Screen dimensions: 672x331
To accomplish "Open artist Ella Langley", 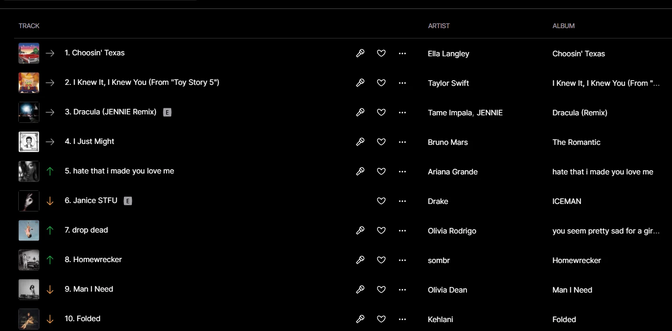I will click(449, 54).
